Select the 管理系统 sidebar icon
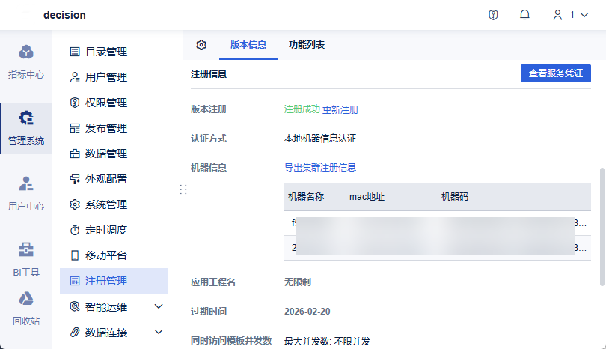This screenshot has height=349, width=606. tap(26, 127)
